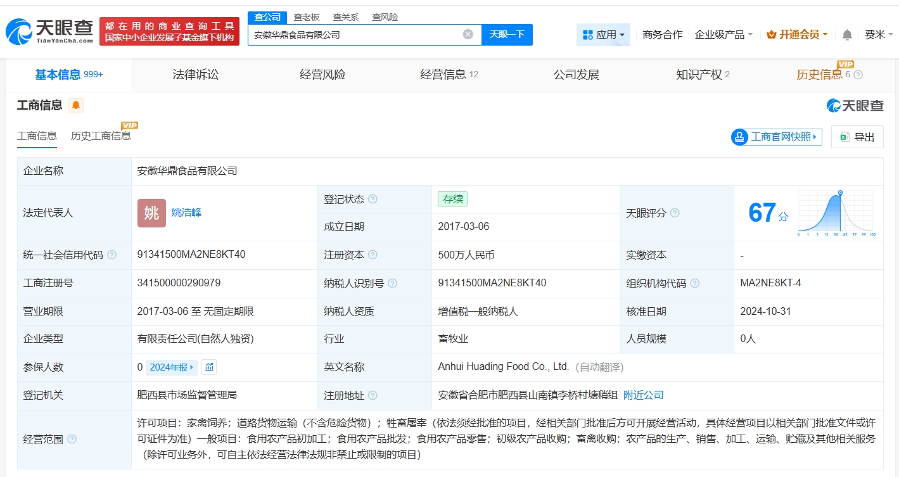Expand the 应用 dropdown menu
The width and height of the screenshot is (899, 477).
pos(603,35)
